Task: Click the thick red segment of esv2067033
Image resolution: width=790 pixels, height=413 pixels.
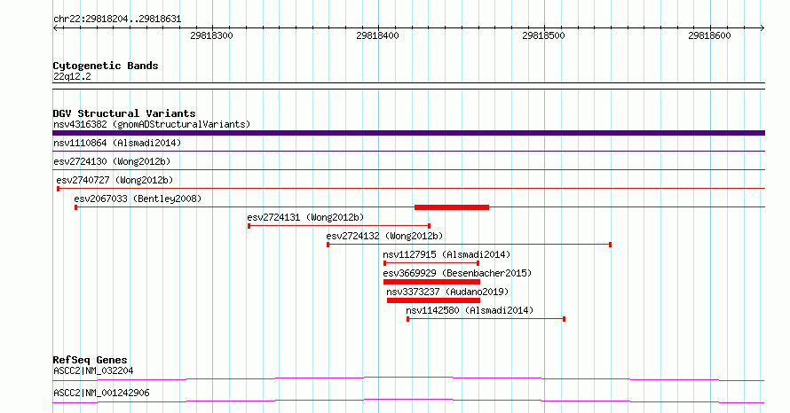Action: (x=452, y=207)
